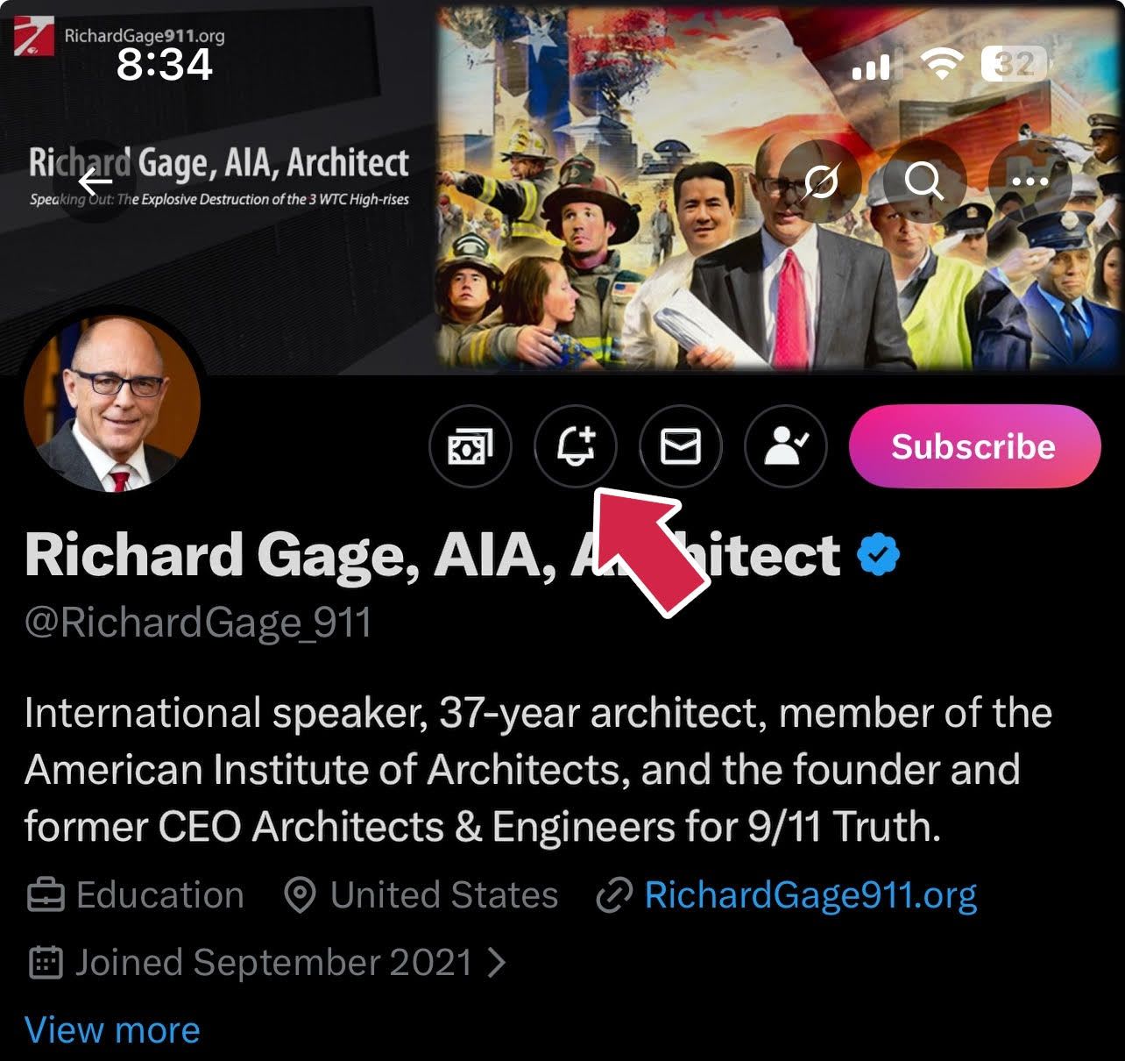Tap the blue verified checkmark badge
The width and height of the screenshot is (1125, 1061).
coord(878,554)
